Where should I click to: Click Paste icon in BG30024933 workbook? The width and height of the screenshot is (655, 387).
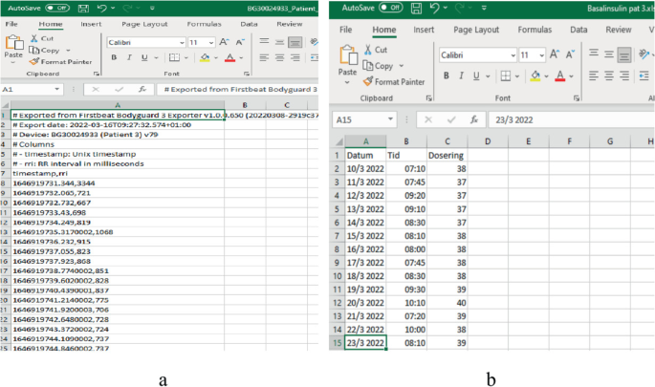14,46
